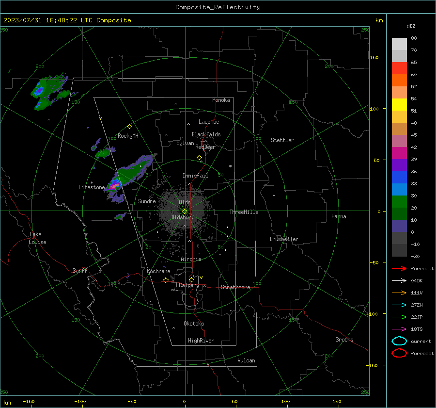Viewport: 436px width, 408px height.
Task: Click the Limestone label
Action: [92, 187]
